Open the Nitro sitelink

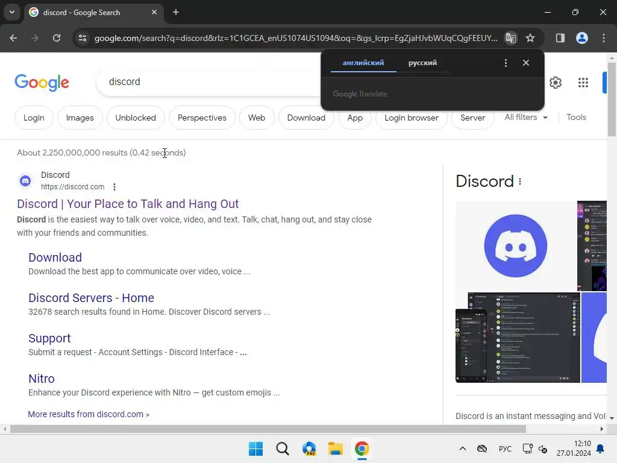click(x=42, y=379)
